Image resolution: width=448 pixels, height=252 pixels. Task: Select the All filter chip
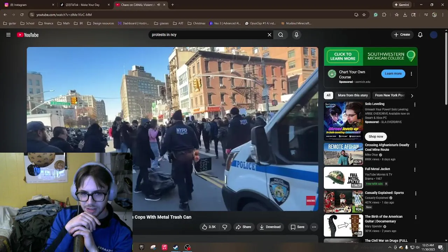[328, 95]
